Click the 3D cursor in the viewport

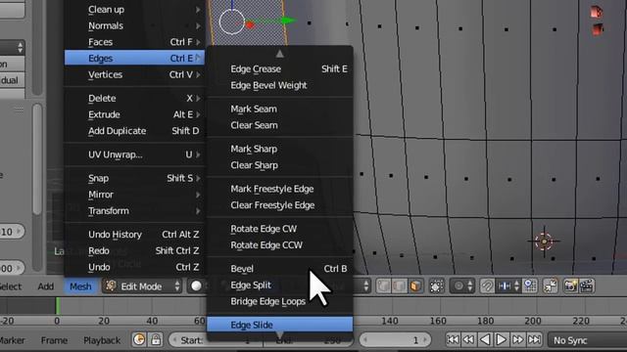(x=544, y=242)
